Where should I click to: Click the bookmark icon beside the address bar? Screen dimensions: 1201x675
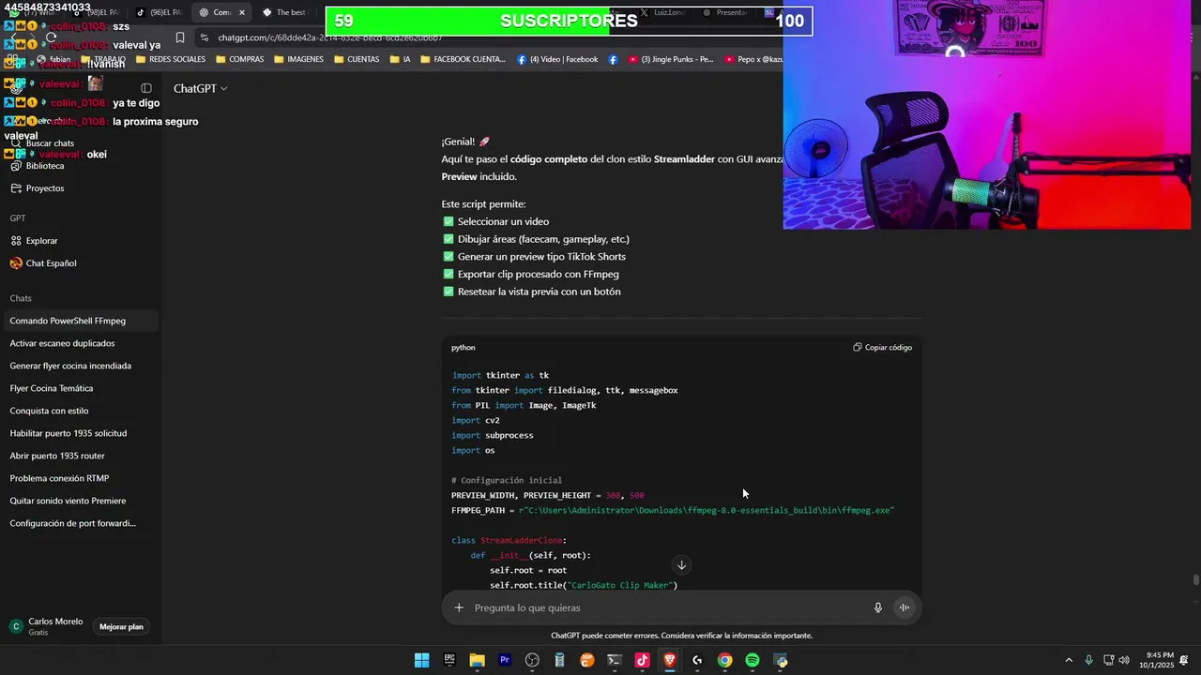tap(179, 38)
